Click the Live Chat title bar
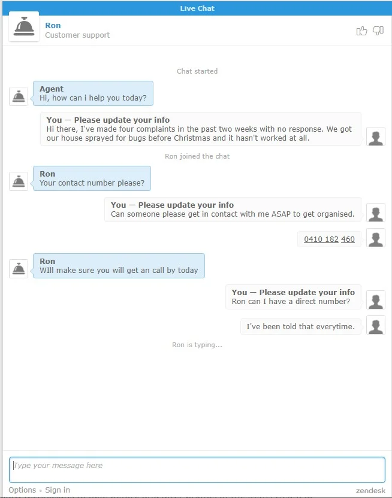This screenshot has width=392, height=498. [197, 8]
